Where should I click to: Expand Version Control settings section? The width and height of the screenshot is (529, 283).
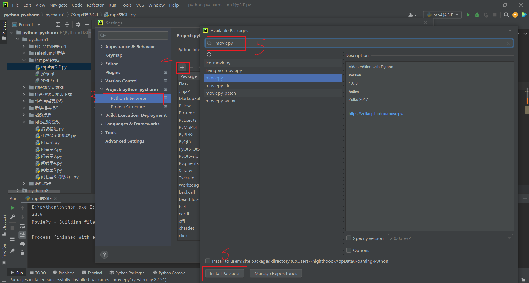click(x=102, y=81)
